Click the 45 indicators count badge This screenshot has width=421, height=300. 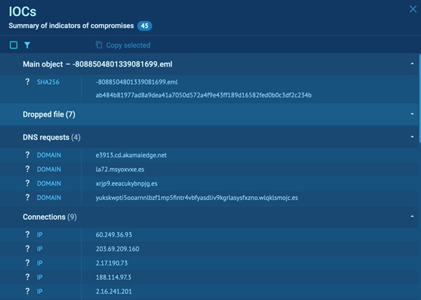[x=145, y=26]
